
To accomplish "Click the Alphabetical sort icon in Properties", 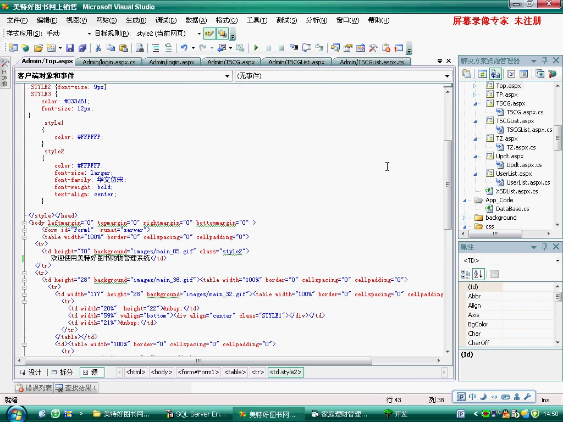I will [478, 274].
